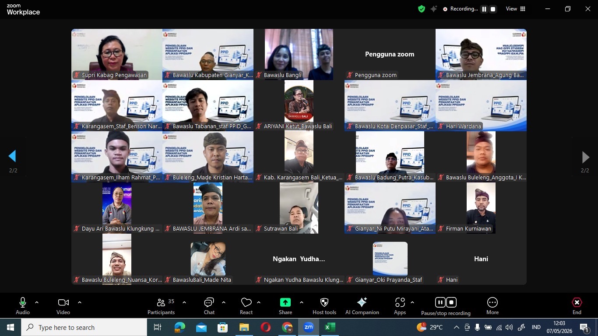The width and height of the screenshot is (598, 336).
Task: Click the Zoom icon on the taskbar
Action: (x=309, y=327)
